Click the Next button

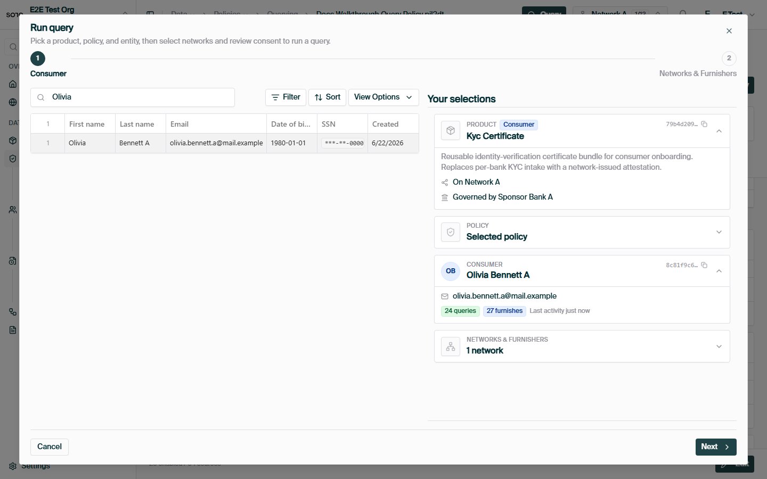pos(716,447)
